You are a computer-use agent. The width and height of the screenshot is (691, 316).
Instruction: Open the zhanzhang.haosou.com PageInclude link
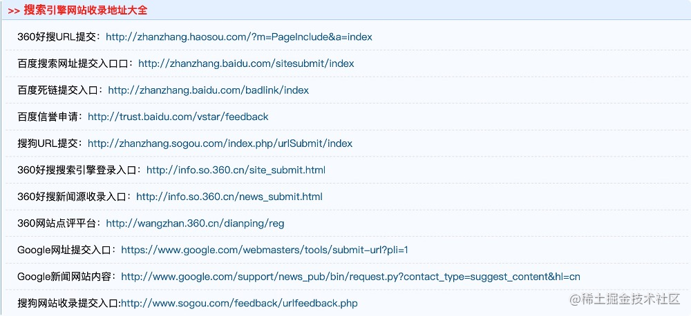click(x=239, y=37)
